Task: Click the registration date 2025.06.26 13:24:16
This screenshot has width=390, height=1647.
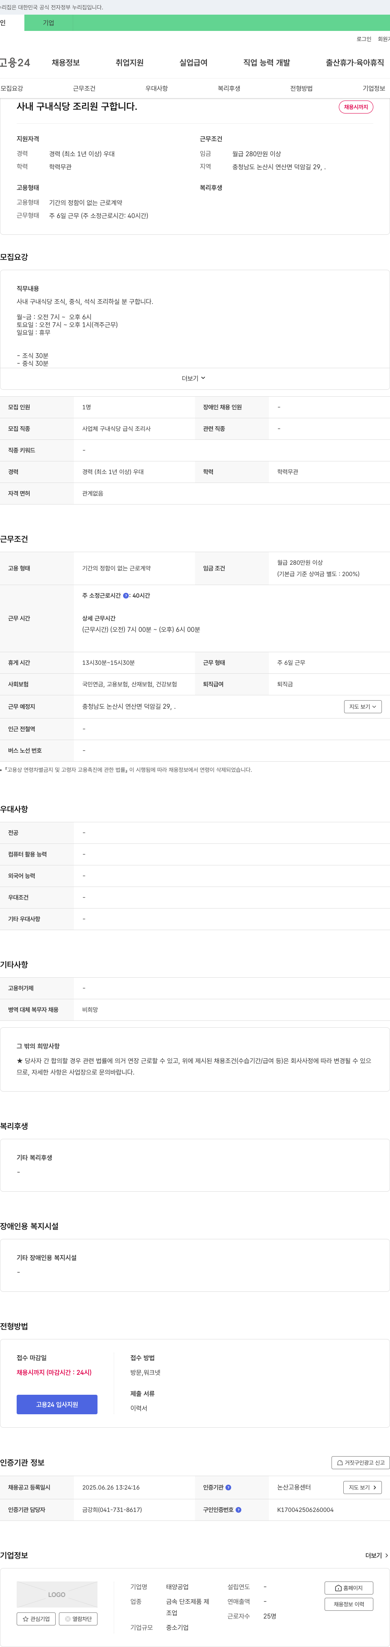Action: [111, 1487]
